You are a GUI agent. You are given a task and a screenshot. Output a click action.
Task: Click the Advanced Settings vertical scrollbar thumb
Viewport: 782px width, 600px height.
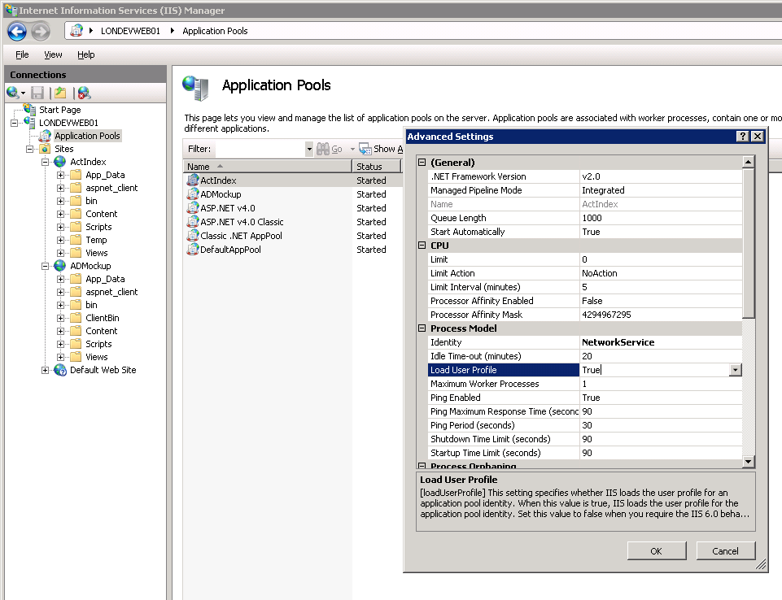tap(748, 243)
